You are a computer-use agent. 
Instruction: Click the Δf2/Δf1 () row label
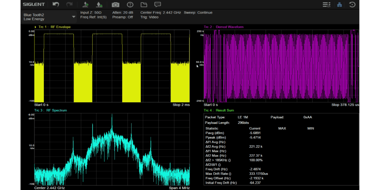click(x=213, y=165)
